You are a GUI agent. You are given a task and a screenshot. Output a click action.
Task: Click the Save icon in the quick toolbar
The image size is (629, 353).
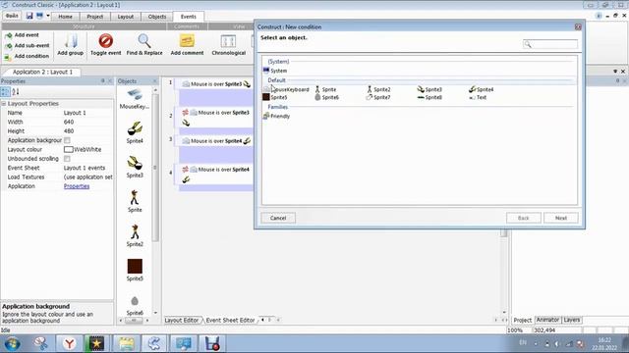click(x=29, y=16)
